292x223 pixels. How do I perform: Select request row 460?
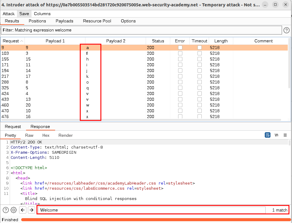coord(144,105)
